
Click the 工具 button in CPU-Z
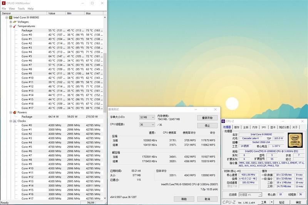coord(264,202)
